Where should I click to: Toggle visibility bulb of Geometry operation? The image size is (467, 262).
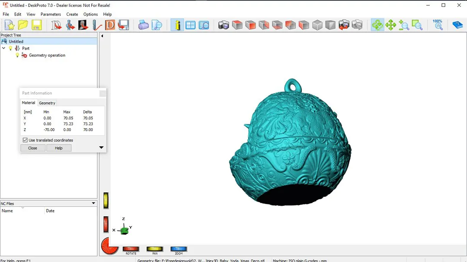pos(17,55)
